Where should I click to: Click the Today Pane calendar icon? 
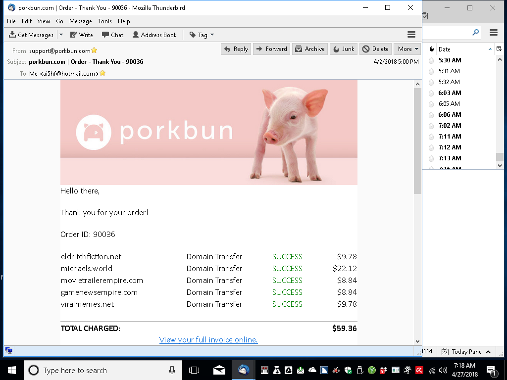click(445, 352)
